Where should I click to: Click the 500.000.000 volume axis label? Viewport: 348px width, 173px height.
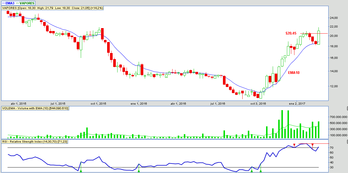(338, 123)
